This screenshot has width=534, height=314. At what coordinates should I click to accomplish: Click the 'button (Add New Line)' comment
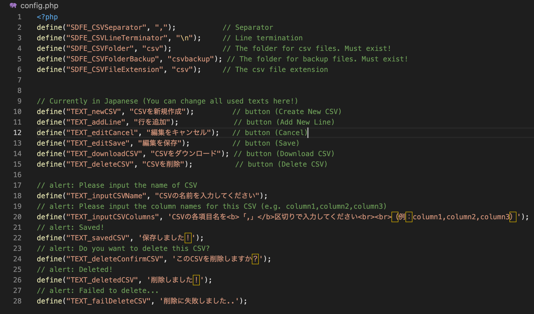point(284,122)
